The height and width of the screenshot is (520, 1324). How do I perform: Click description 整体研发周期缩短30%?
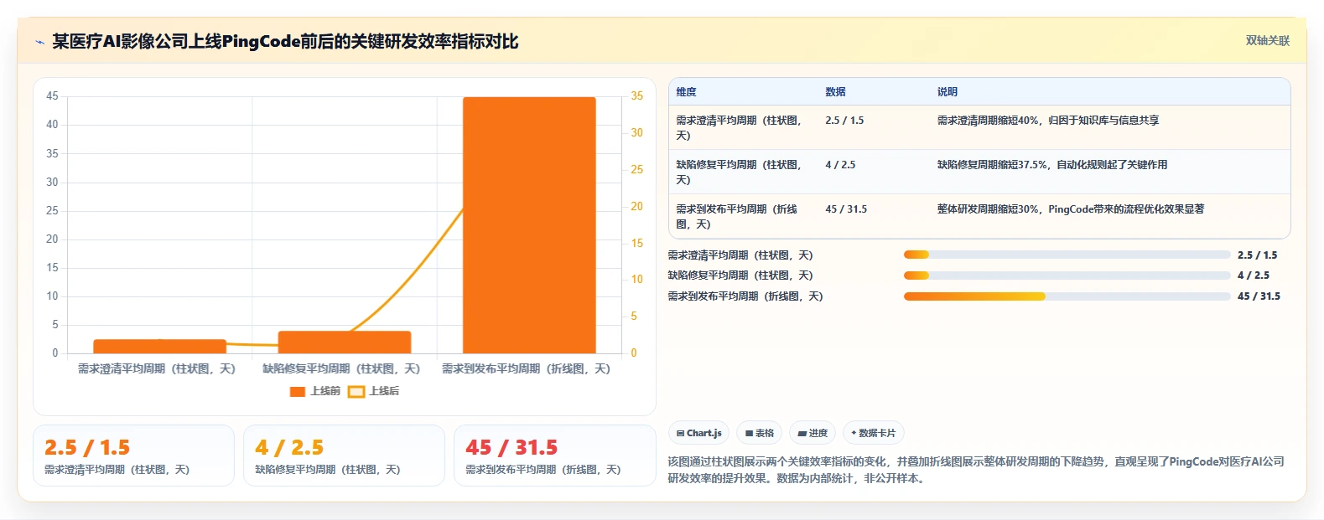tap(1071, 209)
